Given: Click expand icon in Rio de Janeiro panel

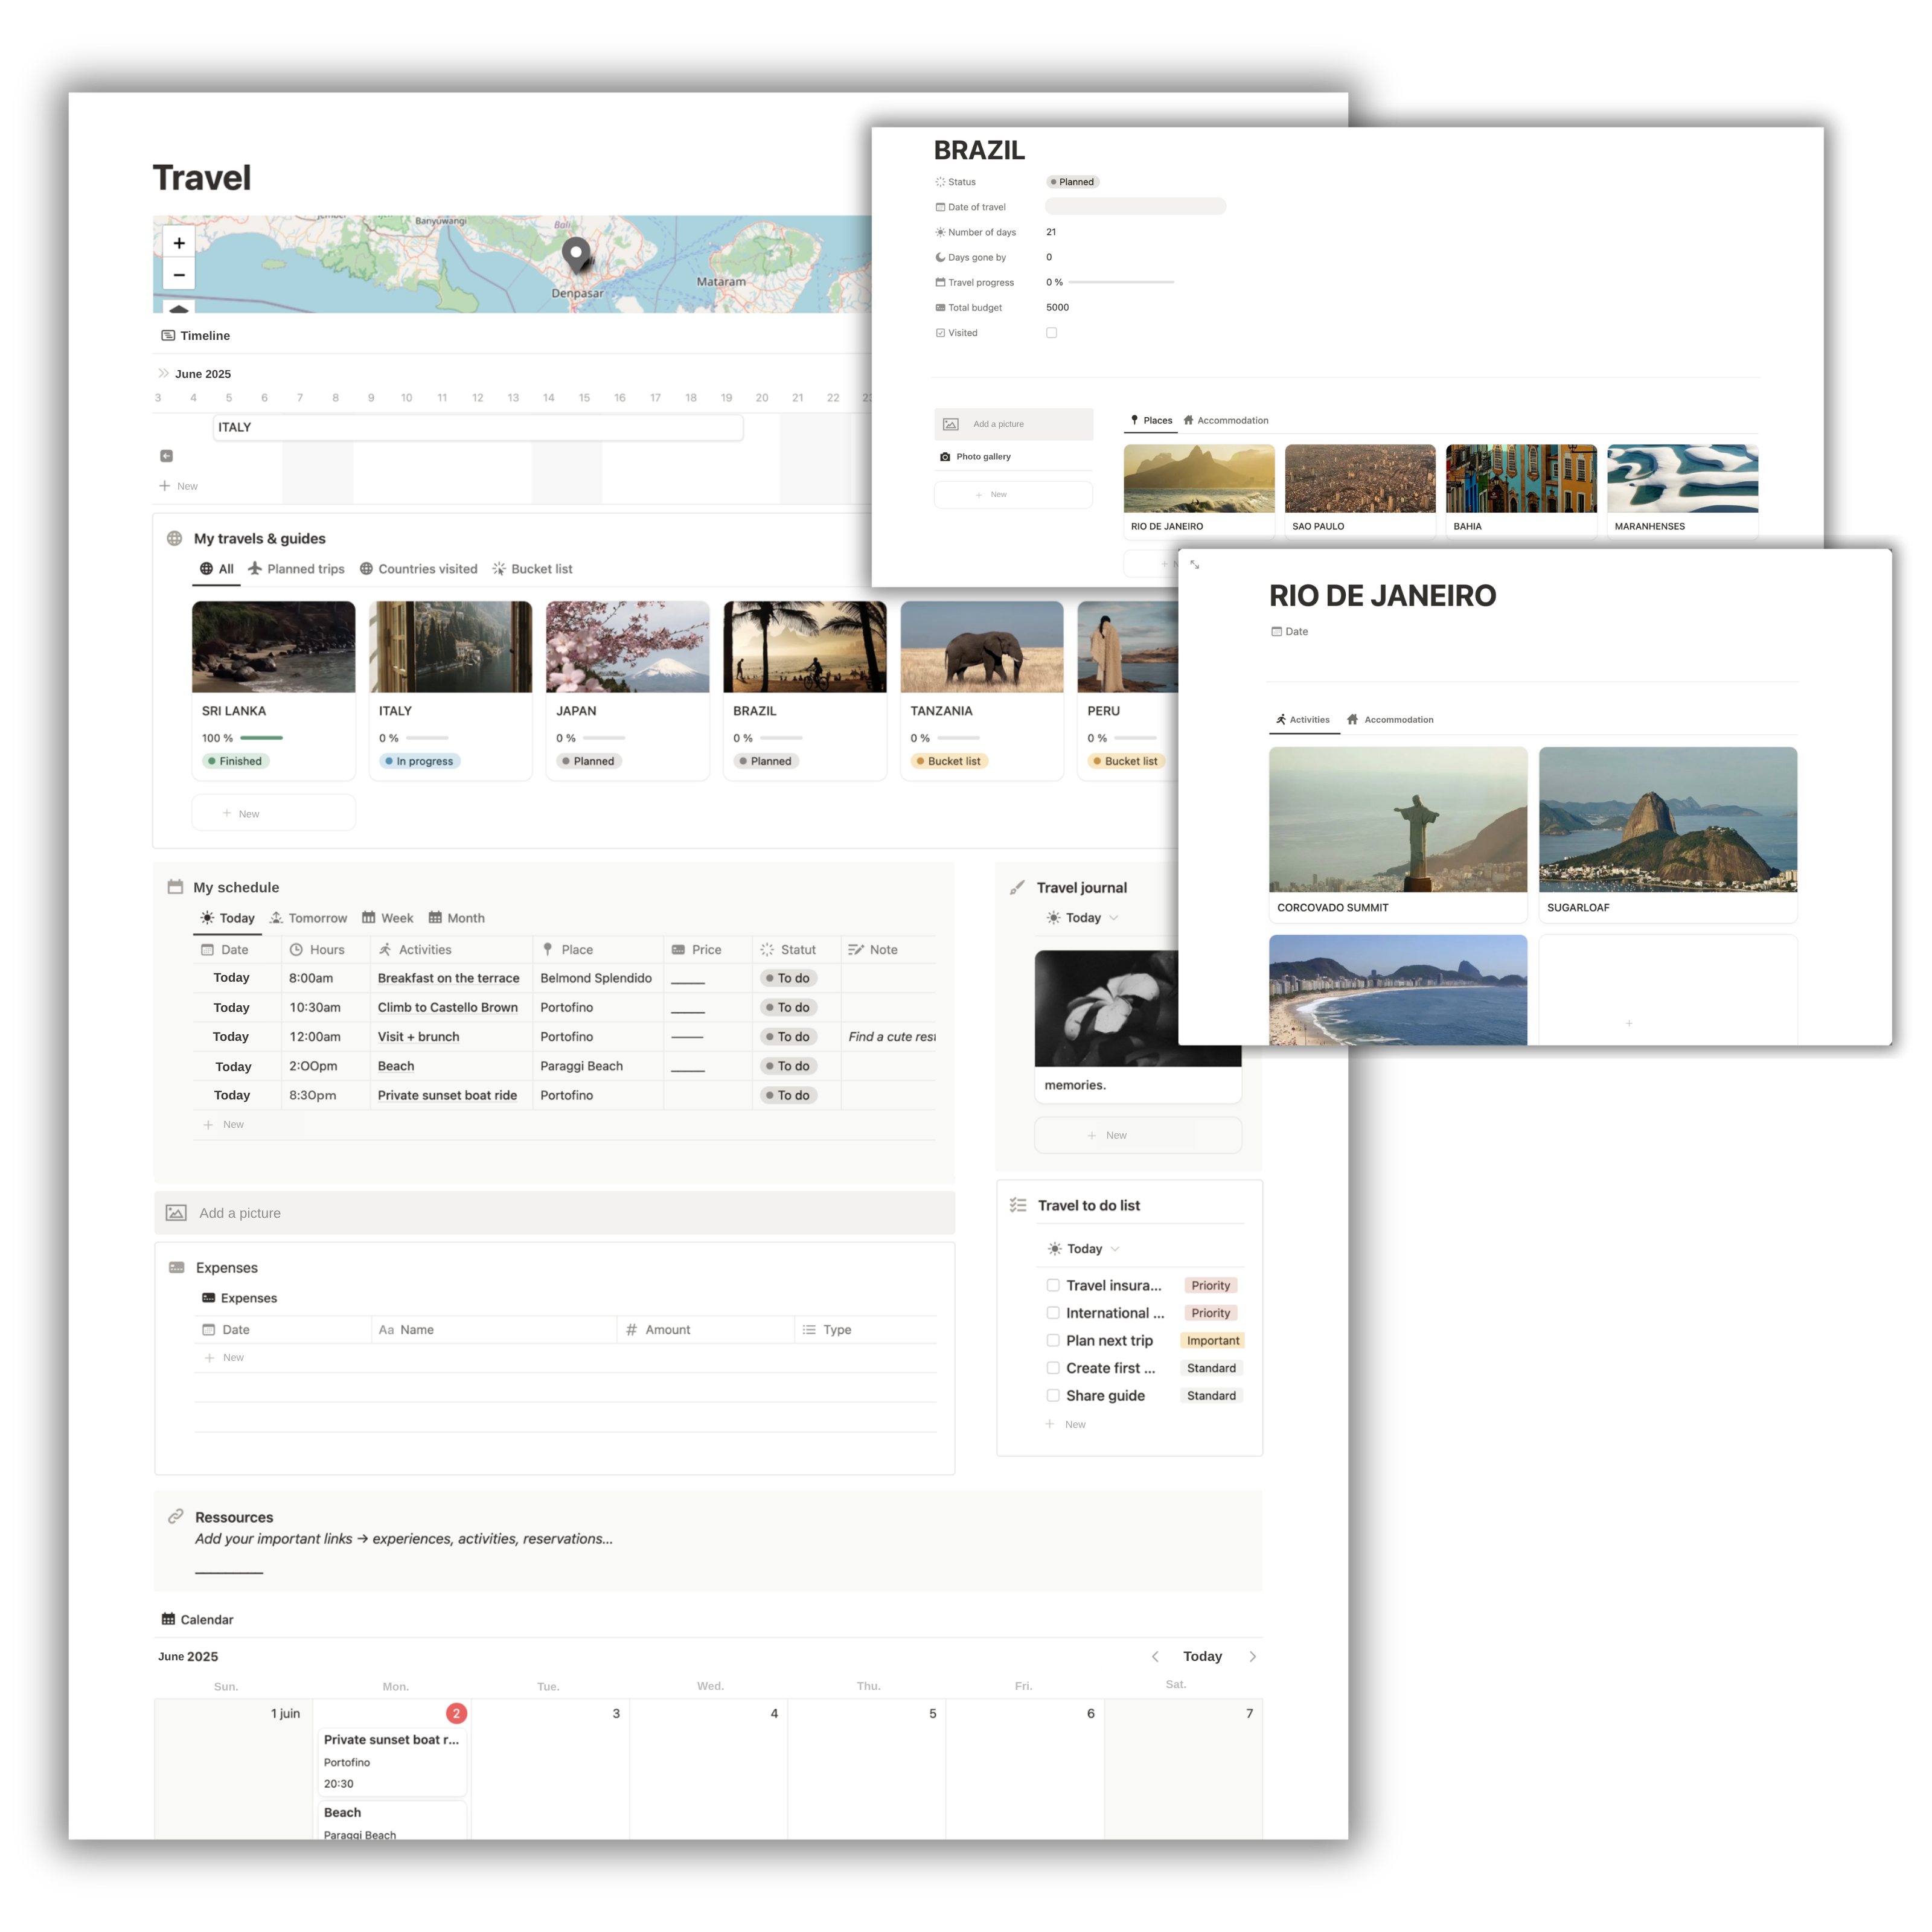Looking at the screenshot, I should (1195, 565).
